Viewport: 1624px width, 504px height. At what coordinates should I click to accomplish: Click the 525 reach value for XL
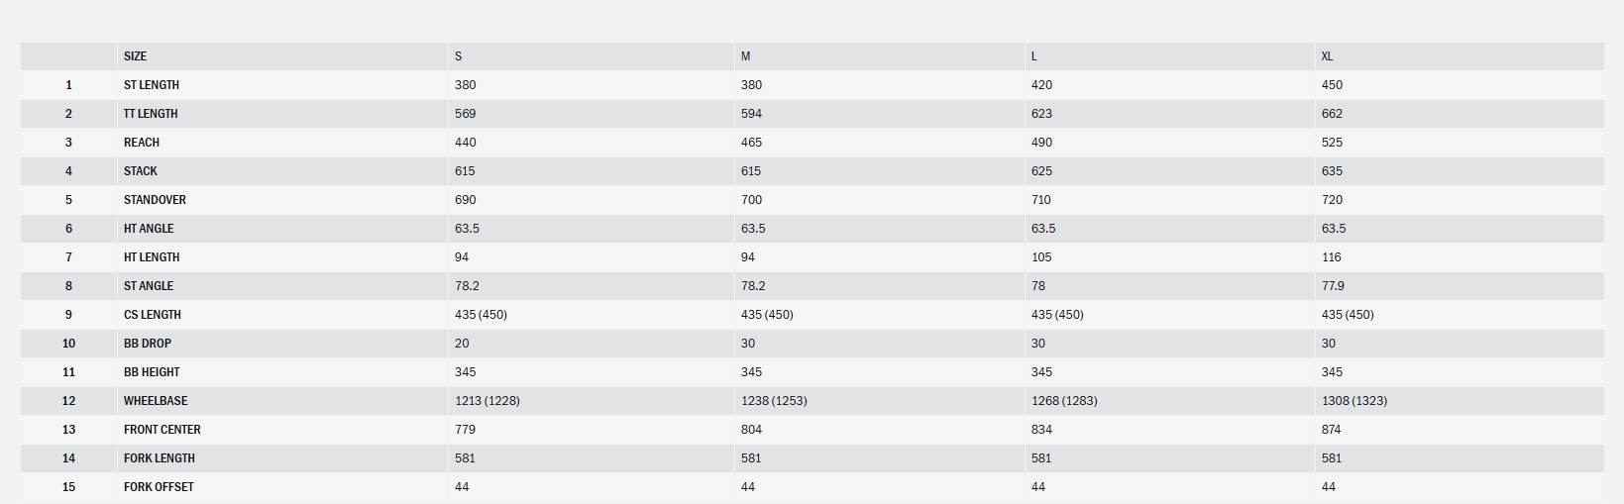(1332, 143)
